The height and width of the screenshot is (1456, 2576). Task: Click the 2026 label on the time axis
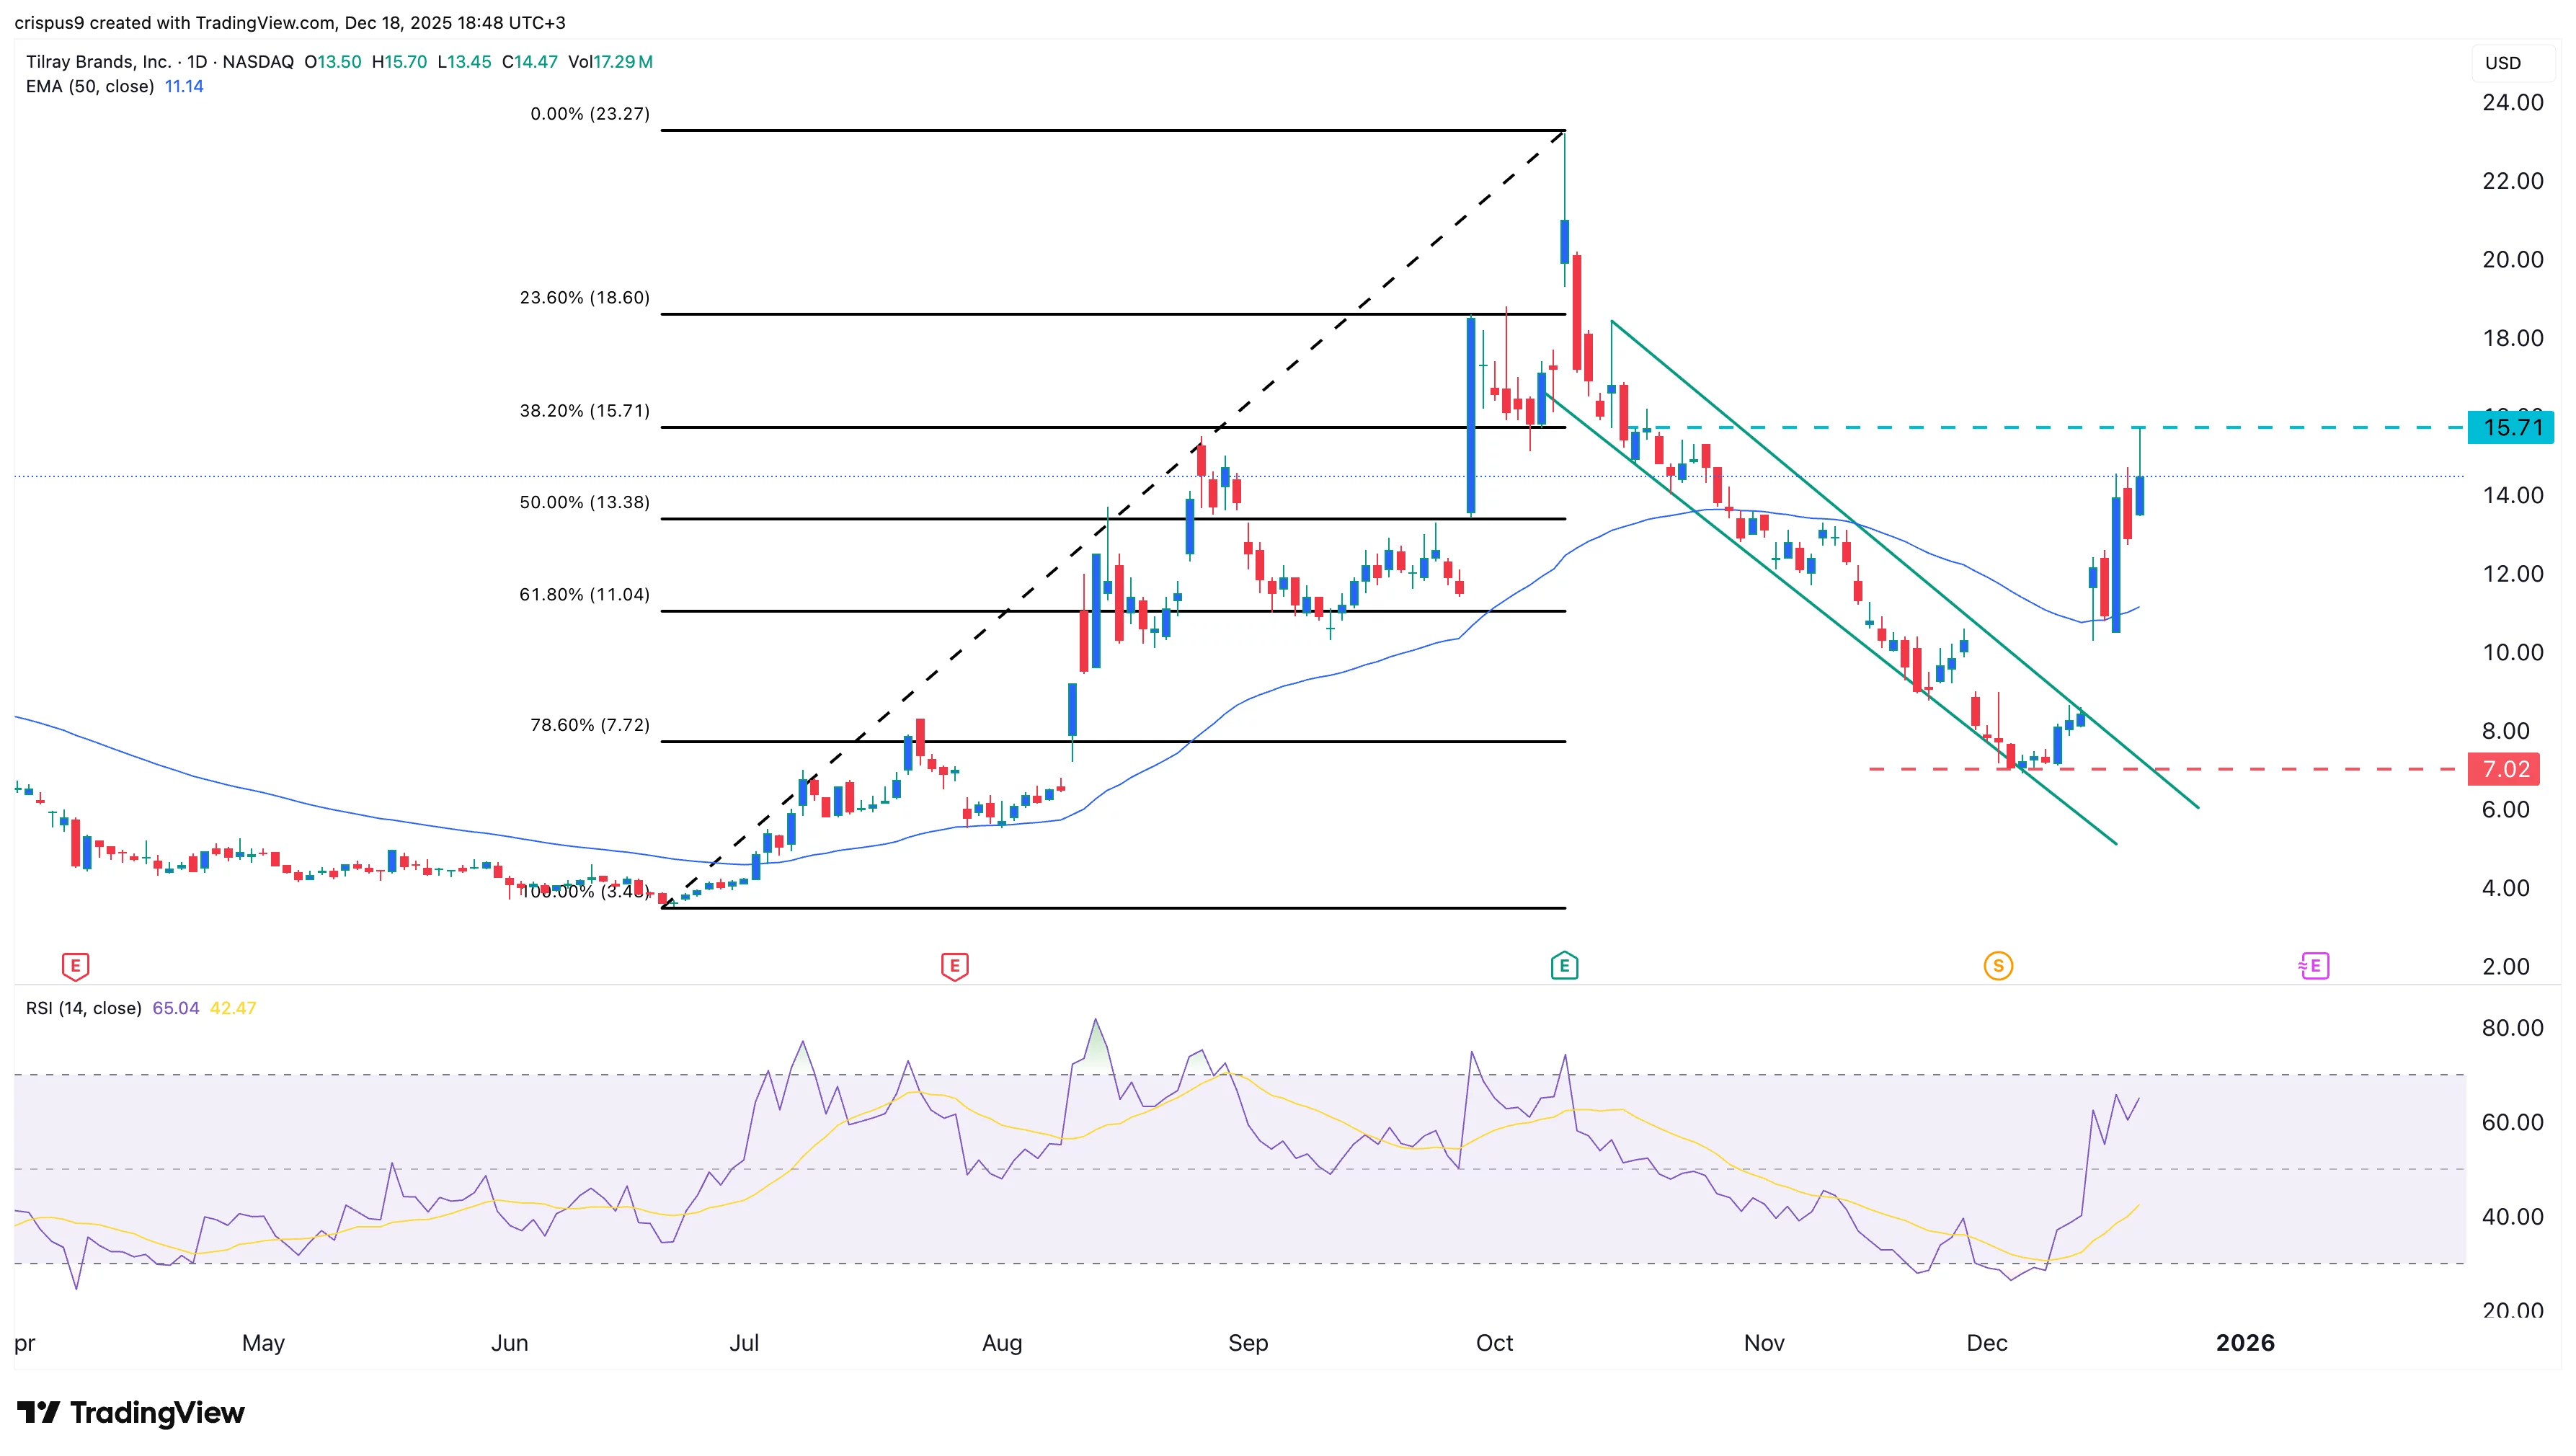point(2247,1343)
